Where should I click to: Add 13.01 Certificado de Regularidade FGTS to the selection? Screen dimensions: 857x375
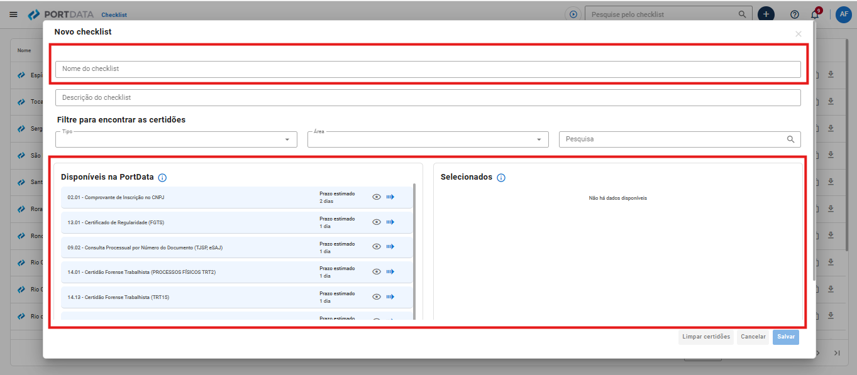pos(390,222)
